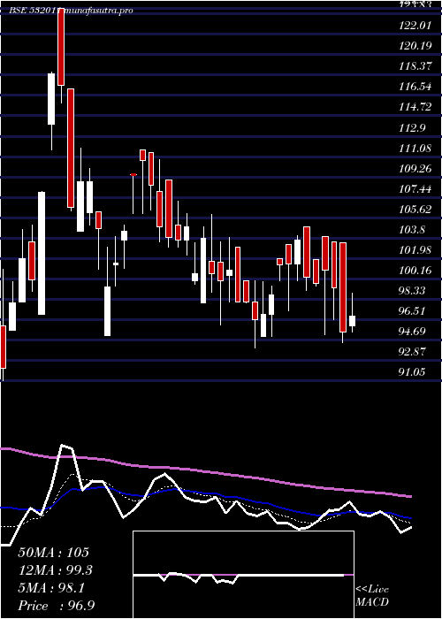
Task: Open the <<Live MACD label
Action: [x=372, y=596]
